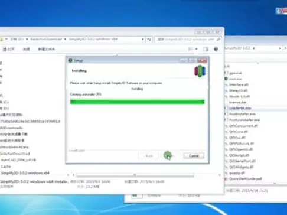287x215 pixels.
Task: Open Explorer help question mark icon
Action: click(x=216, y=49)
